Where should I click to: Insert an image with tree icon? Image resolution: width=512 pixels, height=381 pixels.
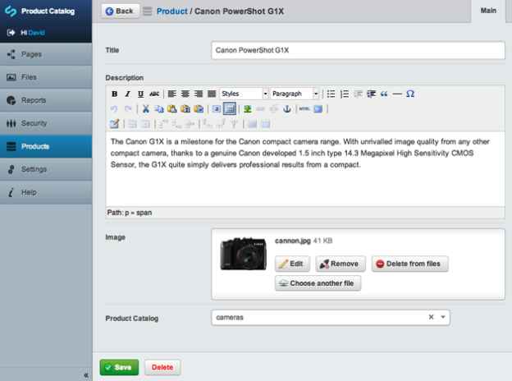point(248,109)
